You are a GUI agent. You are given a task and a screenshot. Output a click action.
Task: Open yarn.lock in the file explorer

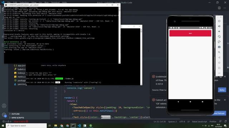click(20, 84)
